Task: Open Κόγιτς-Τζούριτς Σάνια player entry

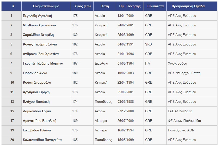Action: point(40,44)
